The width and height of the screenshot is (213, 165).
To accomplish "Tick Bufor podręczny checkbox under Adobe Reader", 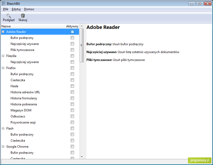I will (x=72, y=38).
